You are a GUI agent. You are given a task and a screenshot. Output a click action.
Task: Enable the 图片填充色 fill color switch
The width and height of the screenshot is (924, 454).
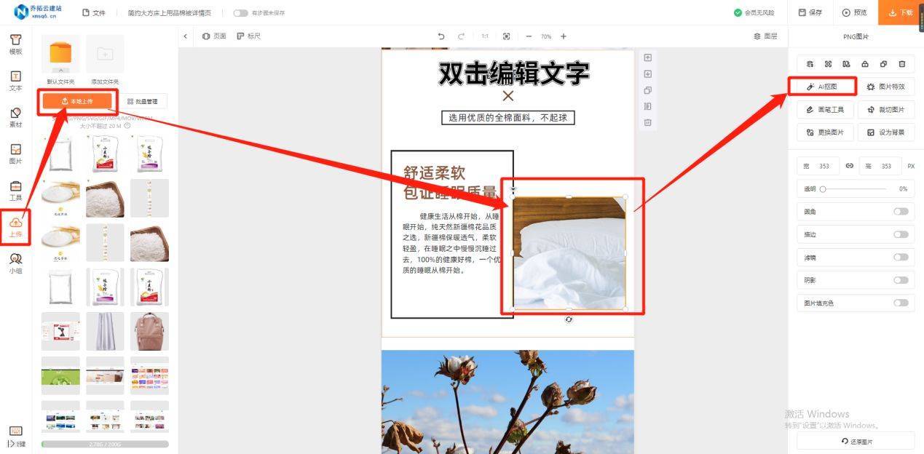pos(901,303)
